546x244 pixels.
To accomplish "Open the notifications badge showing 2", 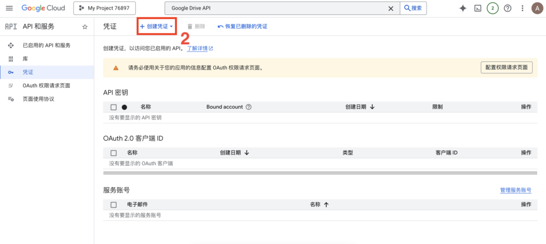I will point(493,8).
